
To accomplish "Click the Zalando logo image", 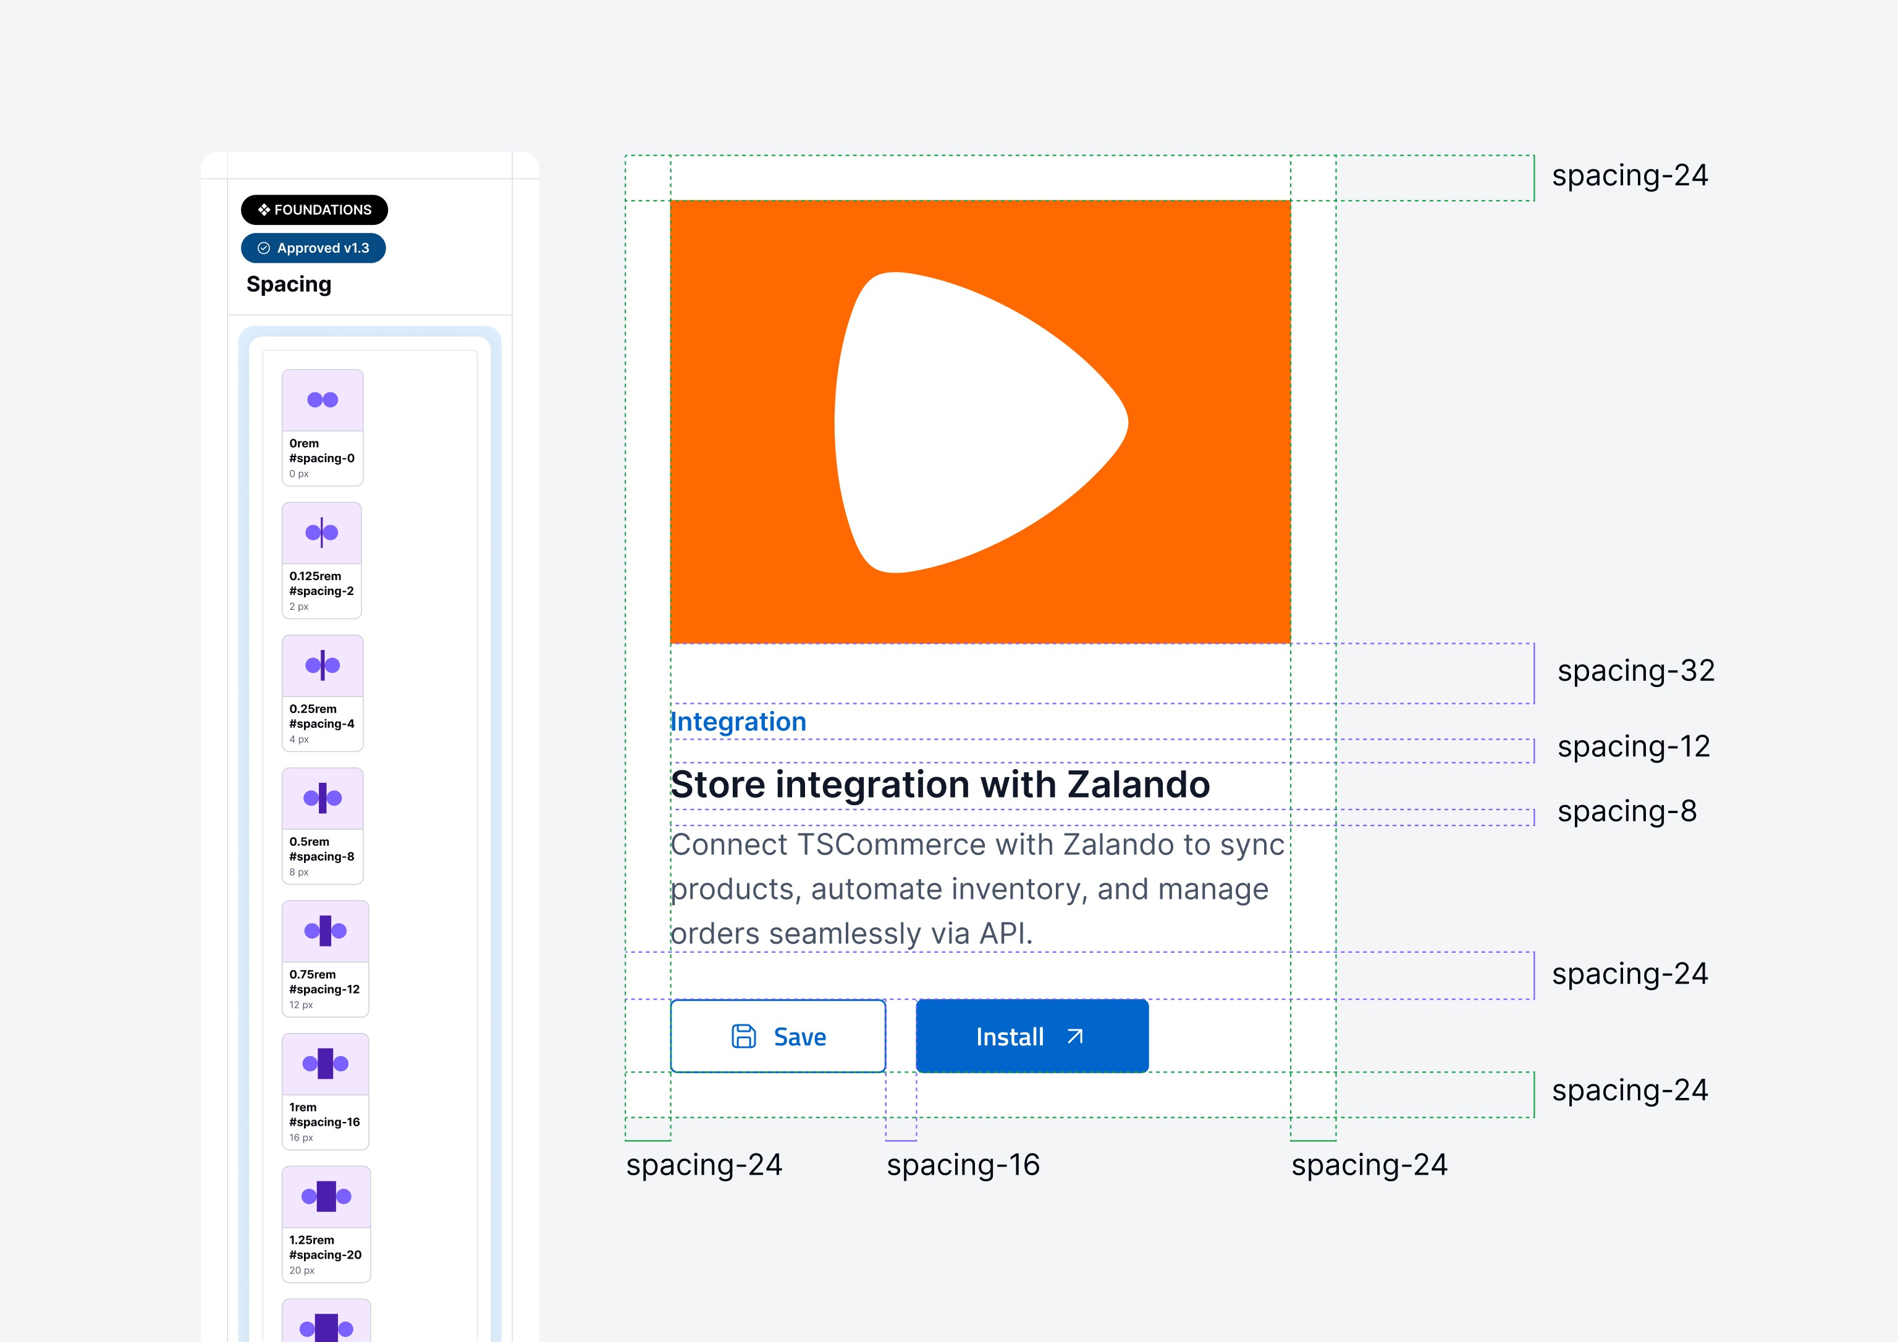I will pos(981,423).
